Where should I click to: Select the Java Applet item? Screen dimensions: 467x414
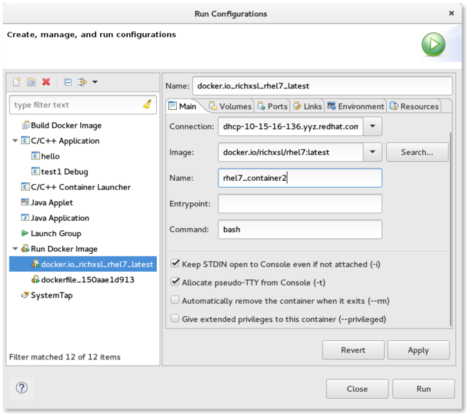[52, 203]
